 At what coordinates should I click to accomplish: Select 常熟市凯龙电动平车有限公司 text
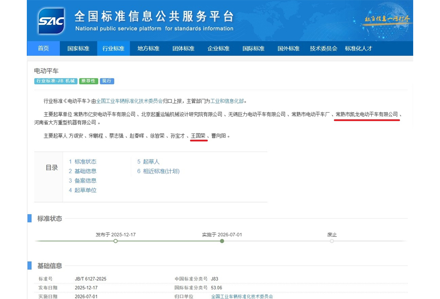[367, 114]
